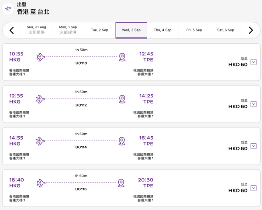Click the destination pin icon for UO114
262x210 pixels.
click(x=122, y=141)
